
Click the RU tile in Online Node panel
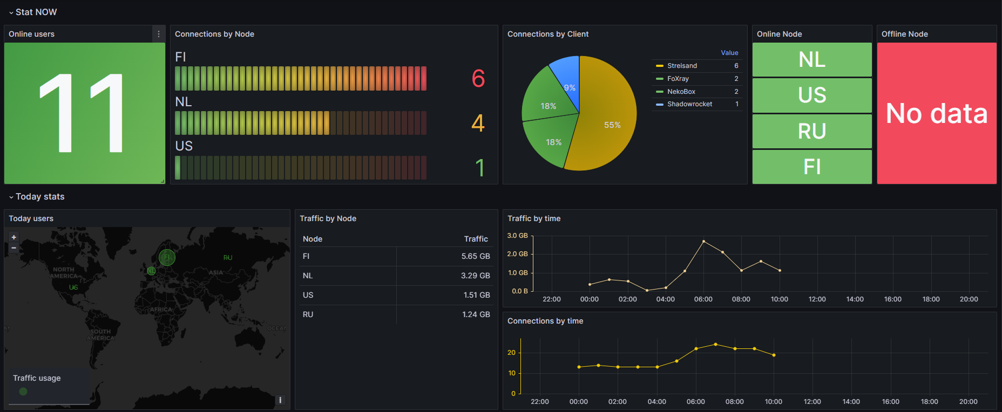point(812,131)
